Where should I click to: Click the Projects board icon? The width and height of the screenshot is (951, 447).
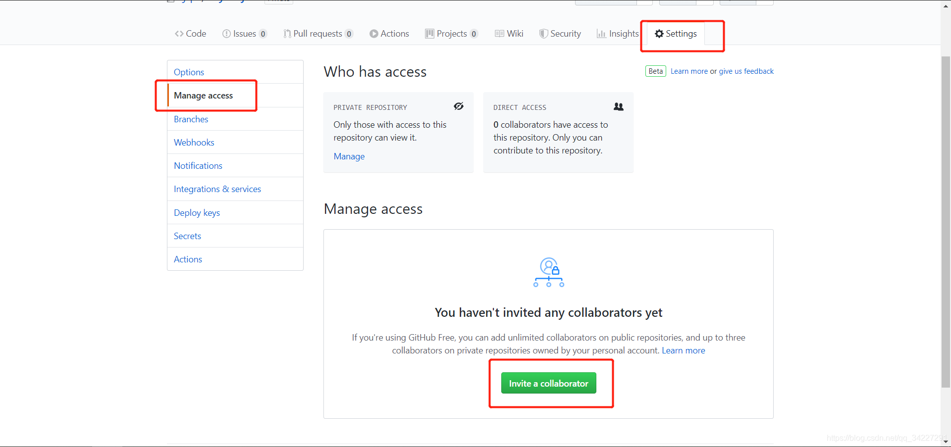coord(429,34)
